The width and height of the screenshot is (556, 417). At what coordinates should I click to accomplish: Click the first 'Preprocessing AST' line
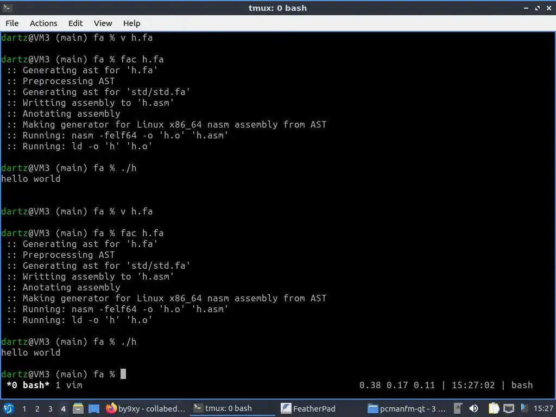[61, 81]
